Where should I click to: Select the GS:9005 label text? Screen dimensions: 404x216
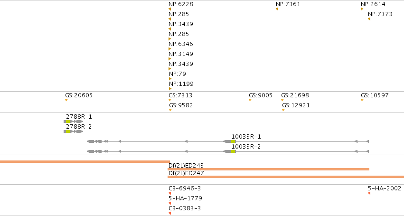pos(261,95)
